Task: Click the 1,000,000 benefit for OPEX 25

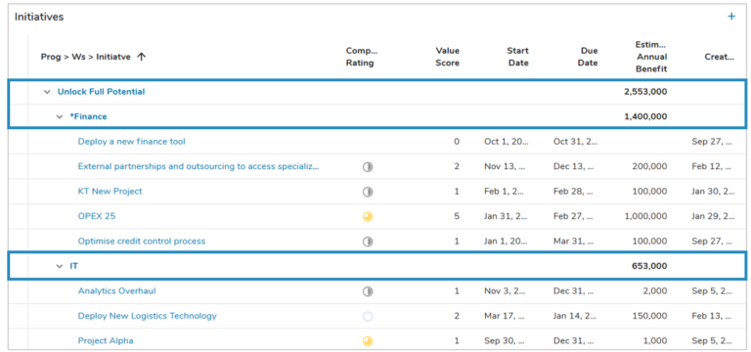Action: [645, 216]
